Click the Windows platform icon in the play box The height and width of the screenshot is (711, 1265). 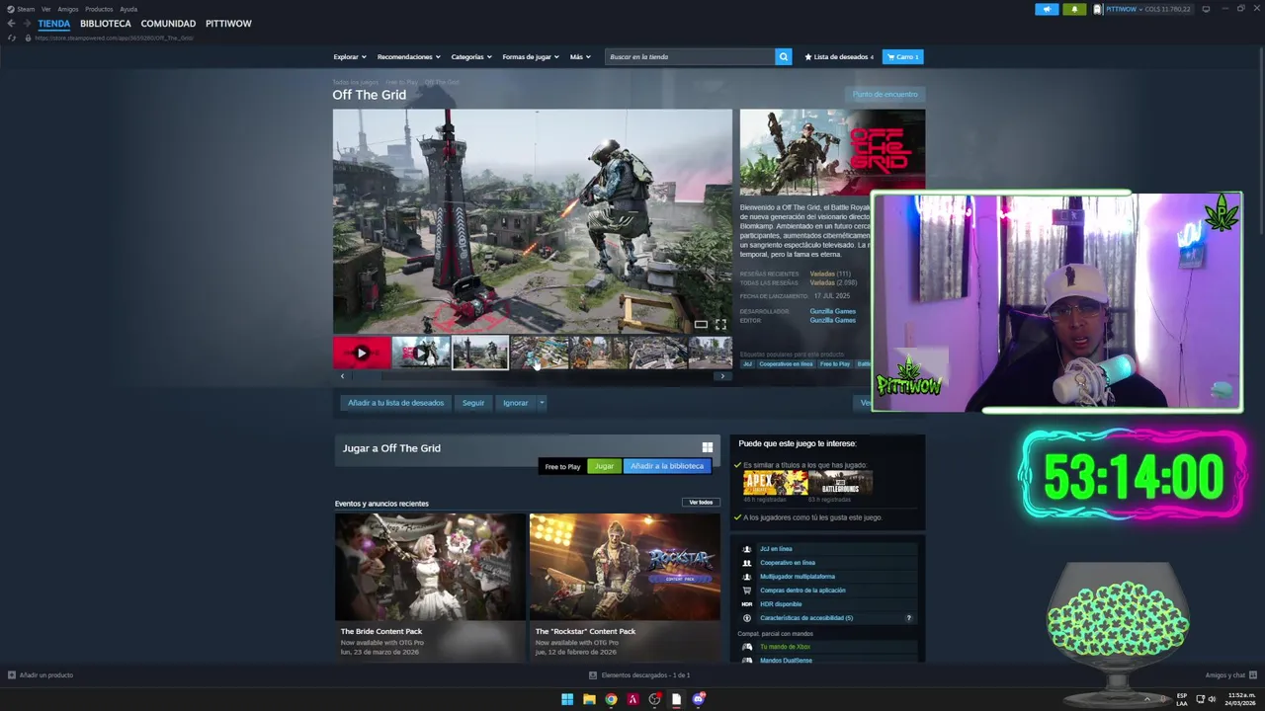tap(708, 447)
